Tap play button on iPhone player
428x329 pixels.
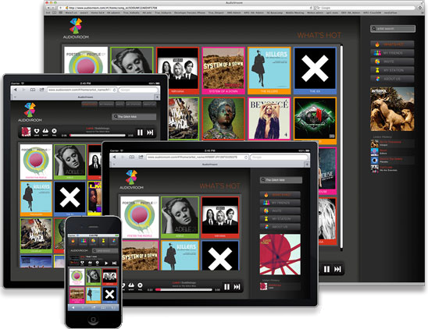106,263
